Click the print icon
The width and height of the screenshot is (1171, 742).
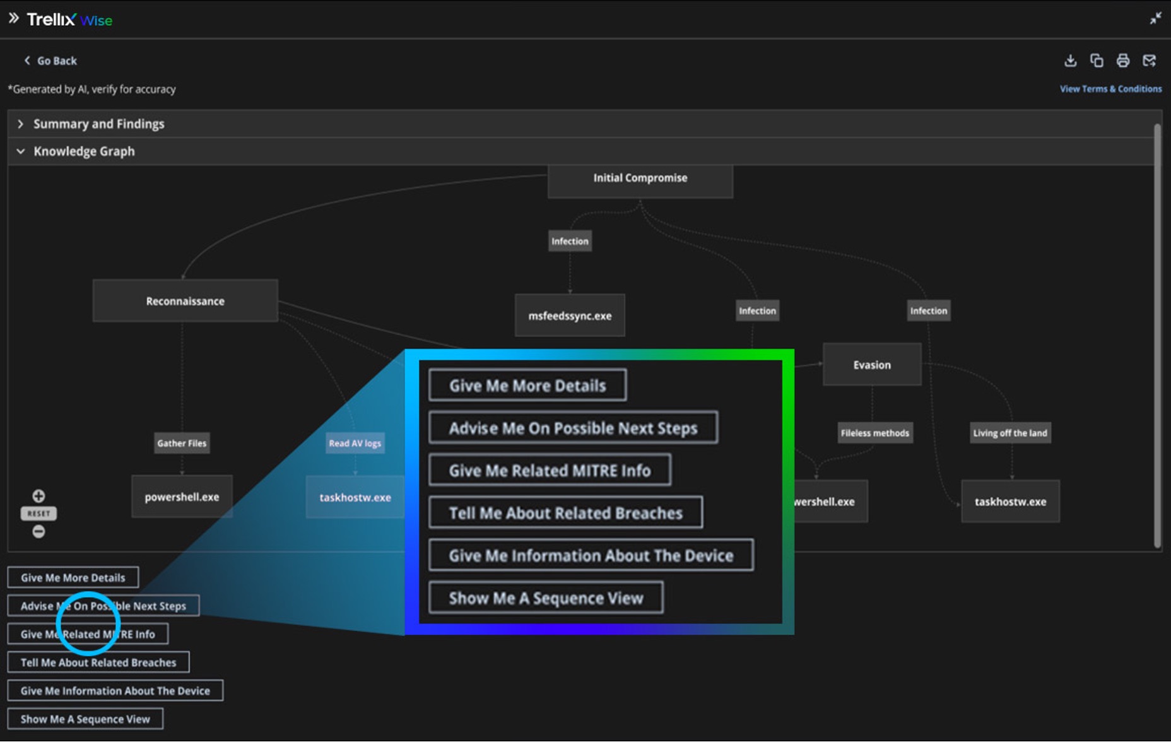1122,61
